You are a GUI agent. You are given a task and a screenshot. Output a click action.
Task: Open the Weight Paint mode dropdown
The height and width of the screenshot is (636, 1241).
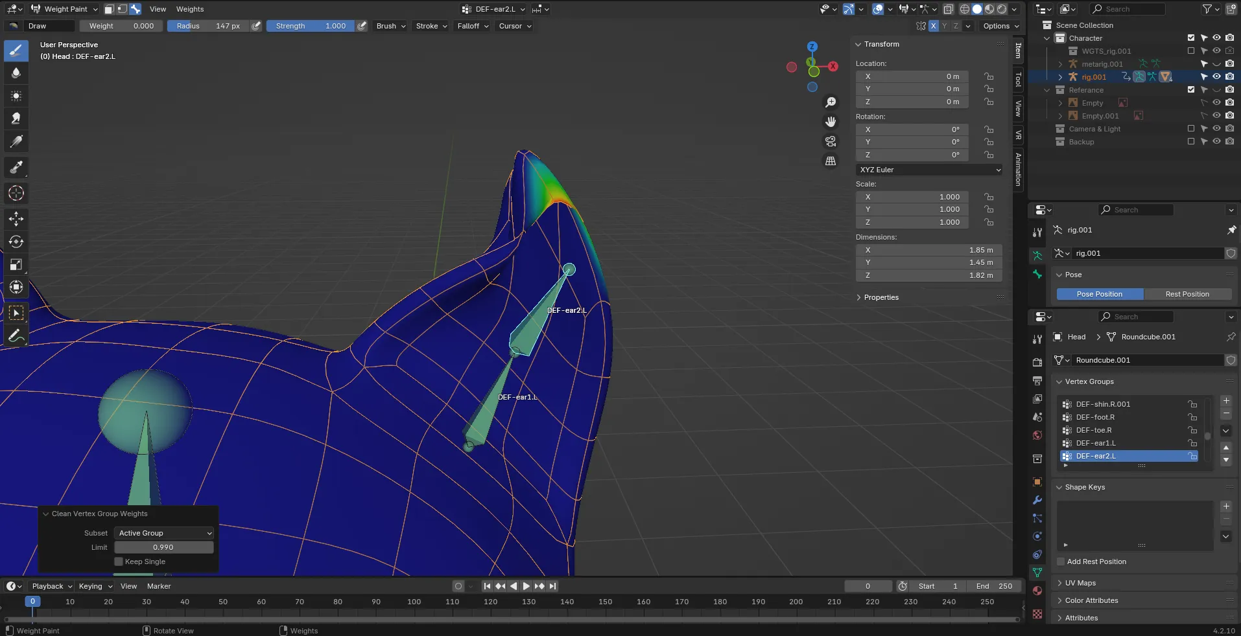[x=64, y=9]
